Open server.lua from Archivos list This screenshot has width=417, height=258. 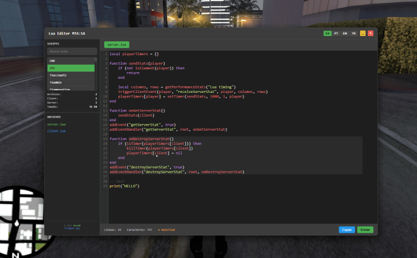coord(56,124)
